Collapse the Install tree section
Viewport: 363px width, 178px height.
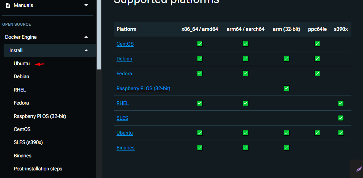86,50
